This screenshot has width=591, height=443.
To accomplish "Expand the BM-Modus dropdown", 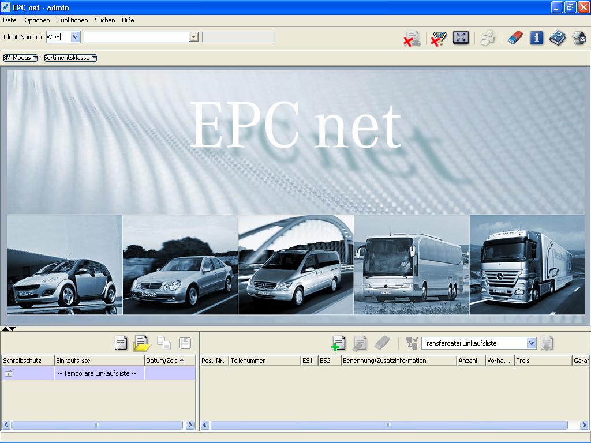I will (20, 58).
